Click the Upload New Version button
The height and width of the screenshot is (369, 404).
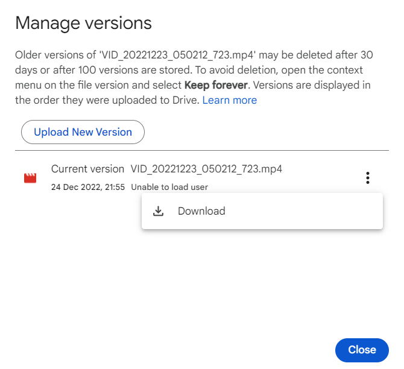[83, 132]
